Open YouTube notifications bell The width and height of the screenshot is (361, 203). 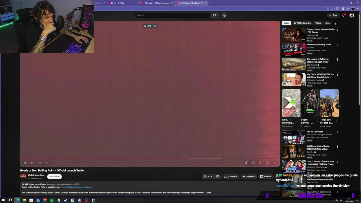(x=344, y=15)
